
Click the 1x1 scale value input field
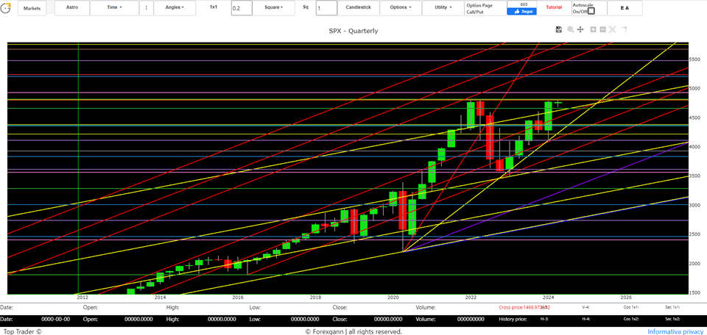click(241, 9)
